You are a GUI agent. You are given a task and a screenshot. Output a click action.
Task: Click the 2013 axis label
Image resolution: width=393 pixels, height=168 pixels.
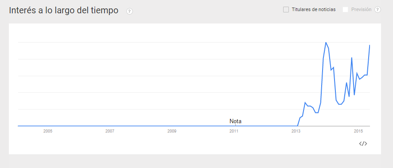(296, 131)
